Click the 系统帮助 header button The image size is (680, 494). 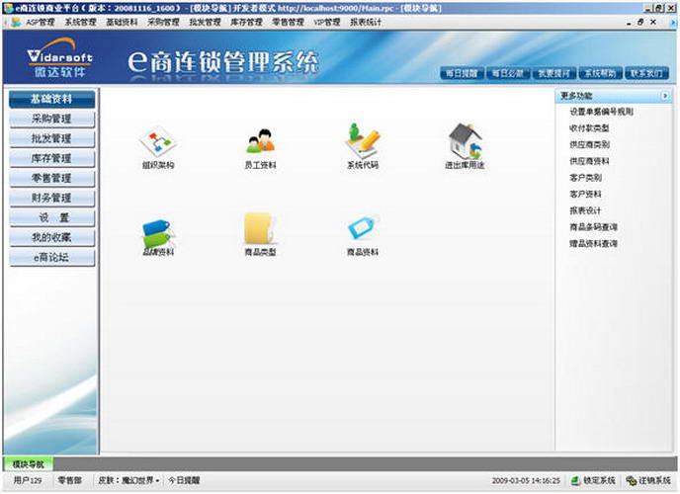[x=600, y=73]
